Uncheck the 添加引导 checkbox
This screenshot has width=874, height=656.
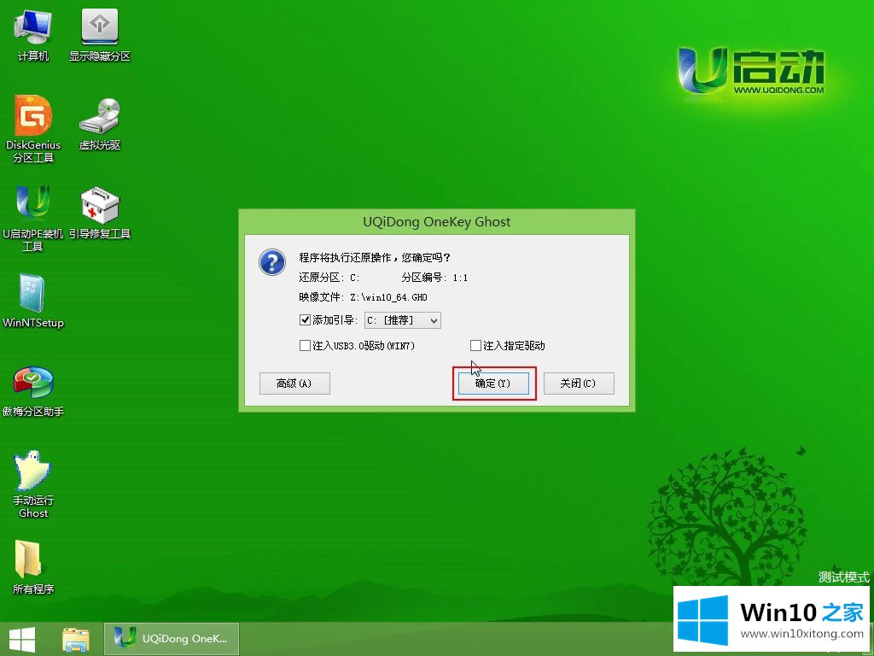(305, 320)
